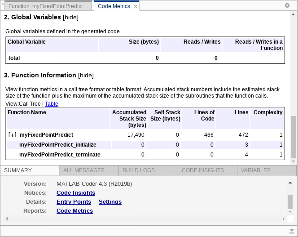Open the BUILD LOGS tab

click(x=139, y=170)
